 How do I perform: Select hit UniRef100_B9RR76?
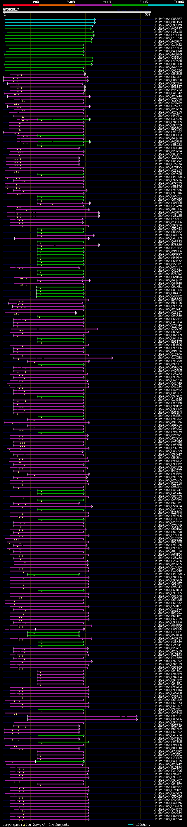click(168, 180)
